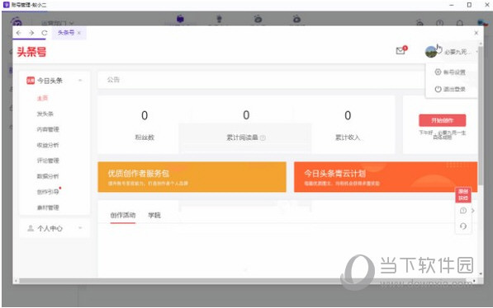The image size is (493, 308).
Task: Click the 累计阅读量 label
Action: coord(242,138)
